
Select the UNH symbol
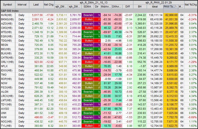pos(4,113)
